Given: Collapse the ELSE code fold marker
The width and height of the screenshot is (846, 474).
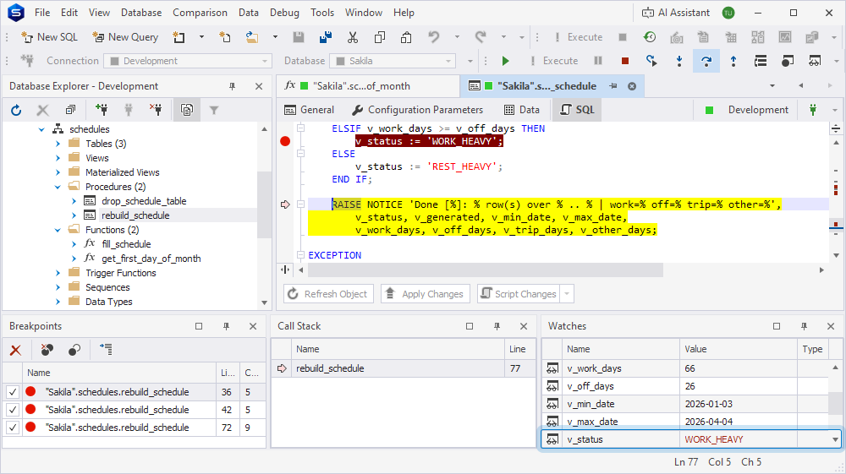Looking at the screenshot, I should point(301,154).
